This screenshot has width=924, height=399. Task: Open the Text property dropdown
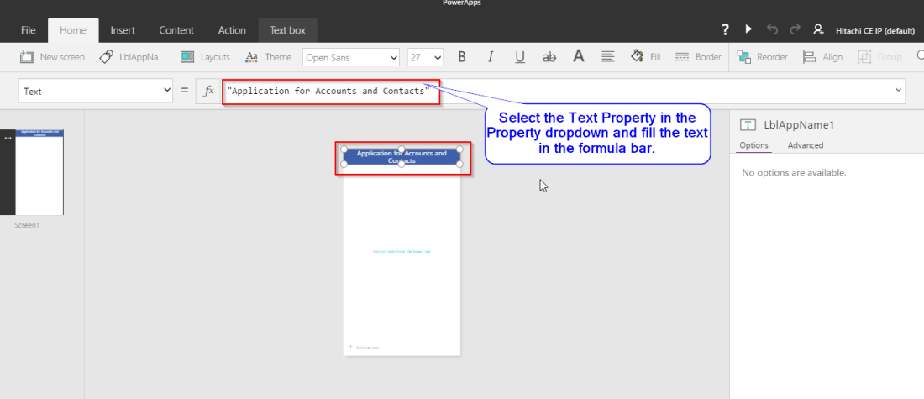tap(97, 91)
